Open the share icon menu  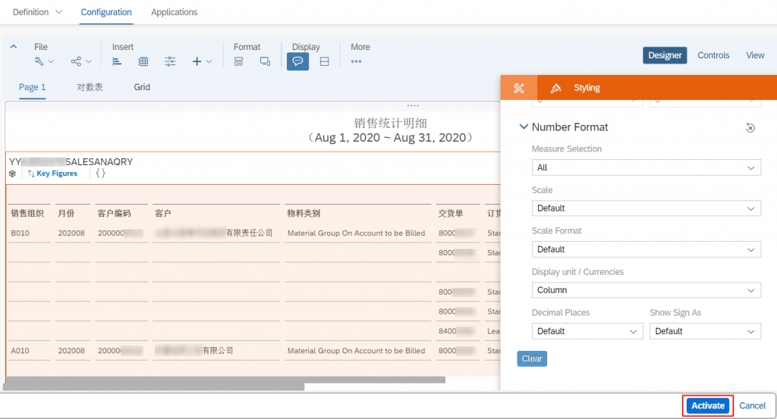point(76,61)
